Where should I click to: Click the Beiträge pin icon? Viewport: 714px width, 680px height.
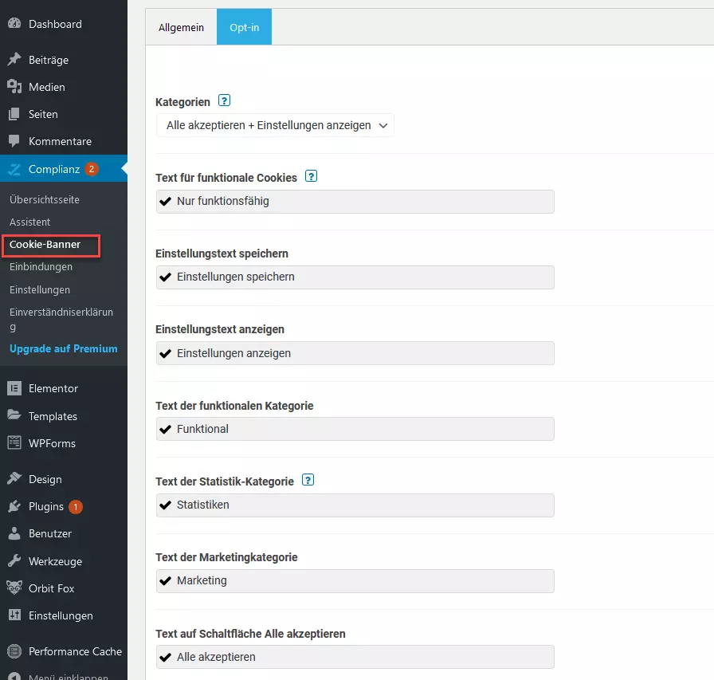pos(14,59)
